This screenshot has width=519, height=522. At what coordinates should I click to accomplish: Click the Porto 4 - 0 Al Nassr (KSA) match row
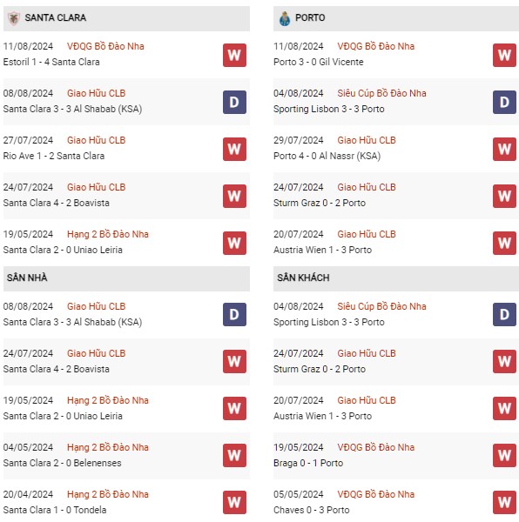(396, 149)
